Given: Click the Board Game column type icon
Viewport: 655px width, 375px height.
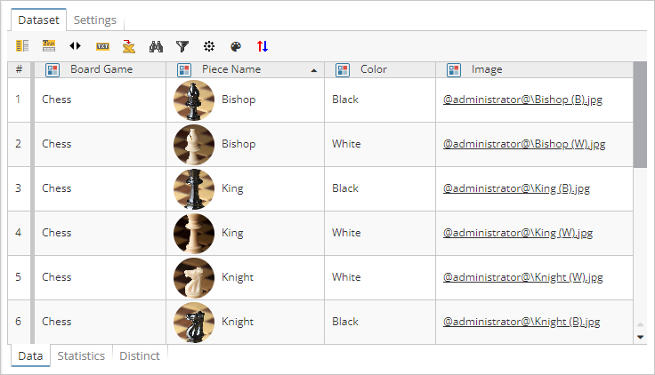Looking at the screenshot, I should [x=53, y=69].
